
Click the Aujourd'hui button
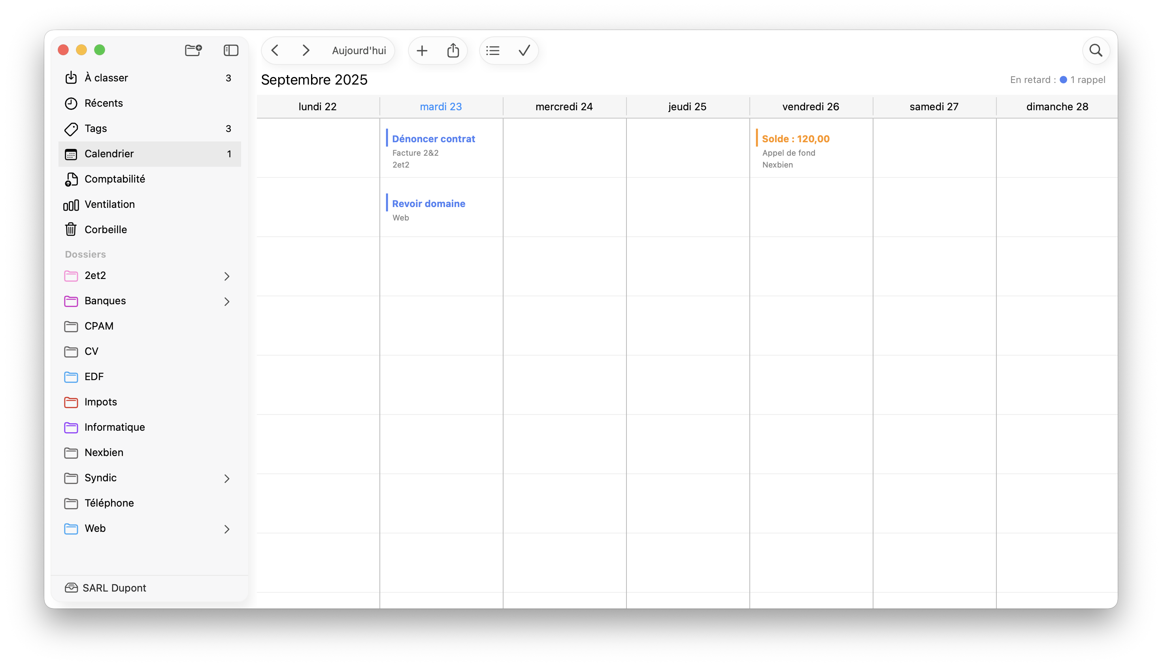coord(359,51)
